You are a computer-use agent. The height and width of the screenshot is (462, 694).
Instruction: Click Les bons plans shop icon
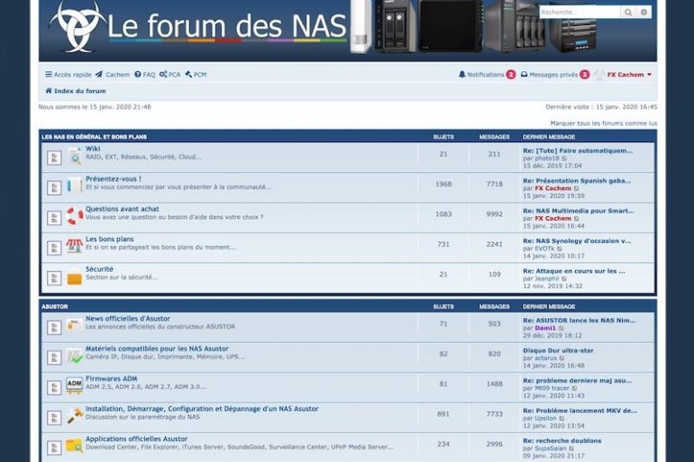74,246
